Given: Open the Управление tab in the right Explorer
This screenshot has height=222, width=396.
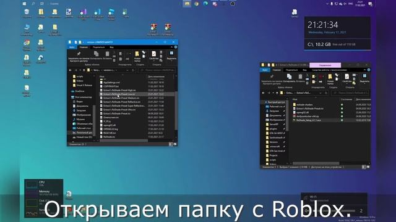Looking at the screenshot, I should 325,65.
